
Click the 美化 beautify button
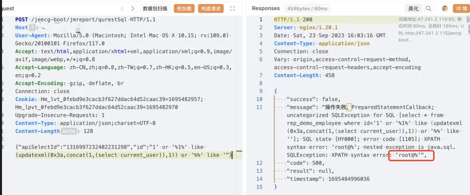[x=413, y=9]
